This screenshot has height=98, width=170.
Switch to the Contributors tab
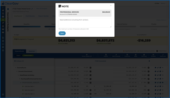coord(30,16)
